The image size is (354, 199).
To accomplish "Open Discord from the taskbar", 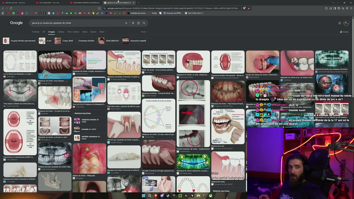I will pyautogui.click(x=162, y=196).
